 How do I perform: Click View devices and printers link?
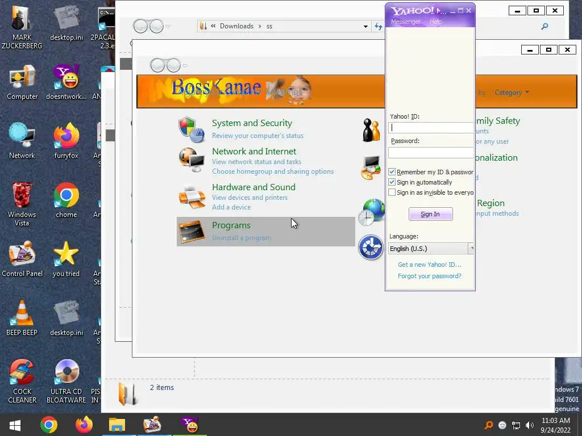tap(250, 198)
